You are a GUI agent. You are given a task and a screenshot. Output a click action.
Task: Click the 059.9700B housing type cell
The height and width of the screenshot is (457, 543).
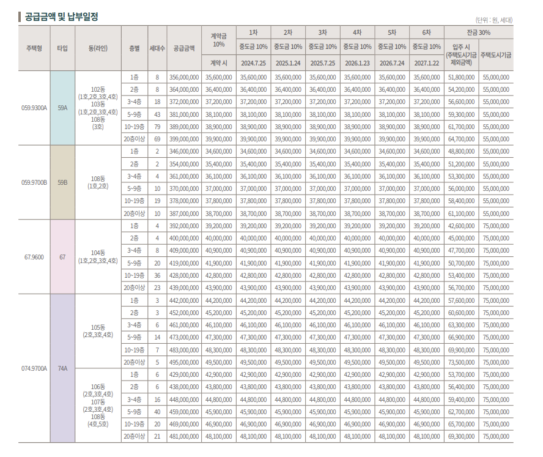click(x=34, y=182)
